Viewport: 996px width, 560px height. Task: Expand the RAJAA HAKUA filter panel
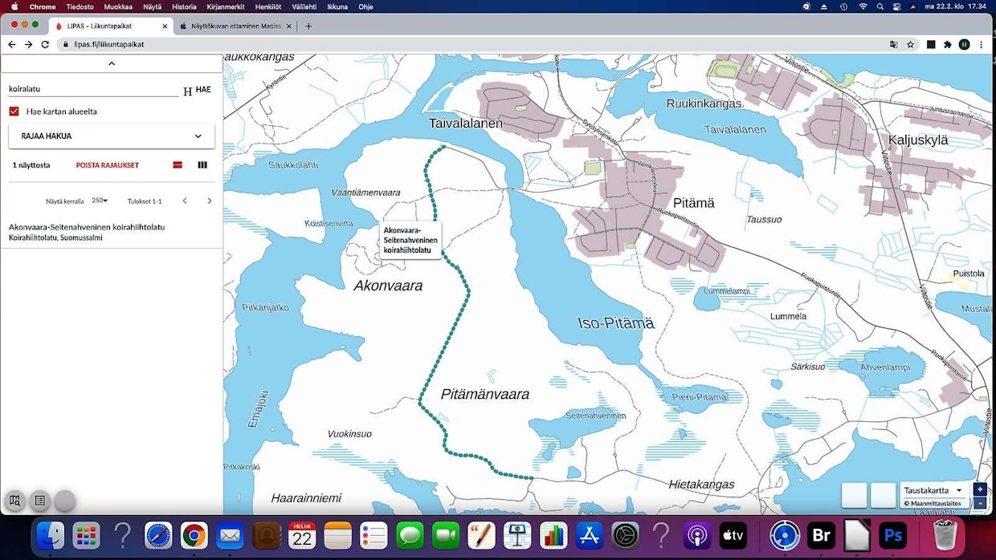(x=112, y=136)
